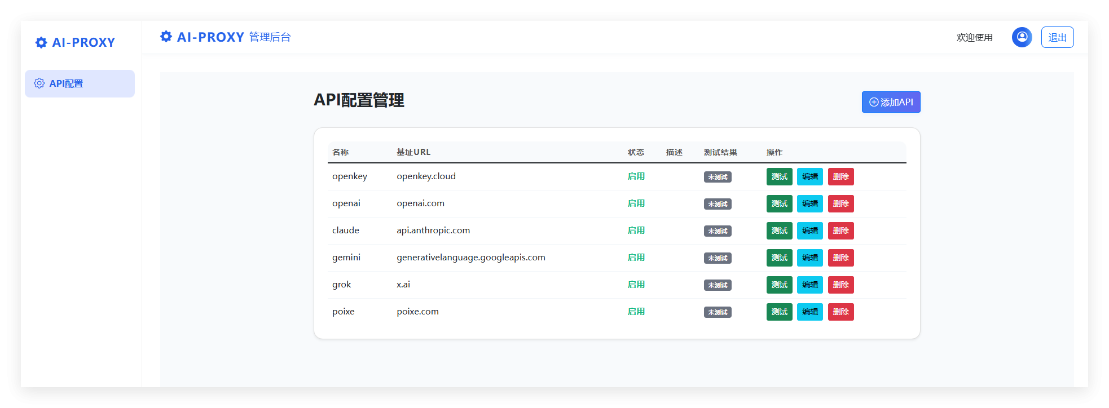
Task: Click the 启用 status of openai row
Action: pyautogui.click(x=636, y=203)
